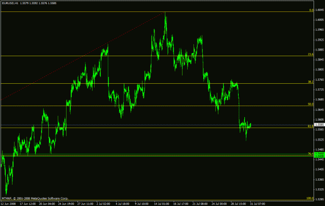Click the 20 Jun 04:00 time label
The height and width of the screenshot is (206, 325).
(47, 204)
